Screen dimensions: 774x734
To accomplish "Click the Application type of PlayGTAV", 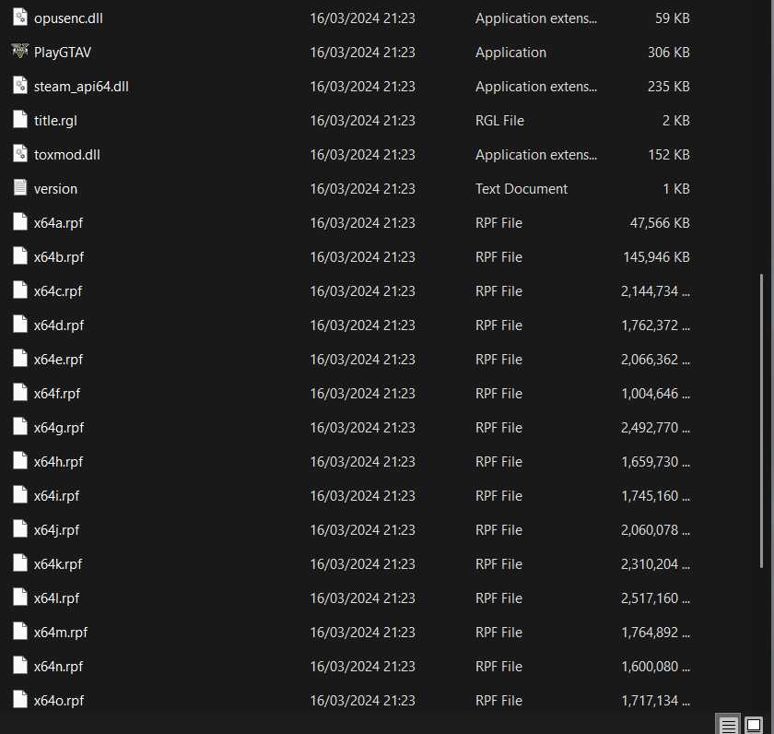I will pyautogui.click(x=510, y=53).
